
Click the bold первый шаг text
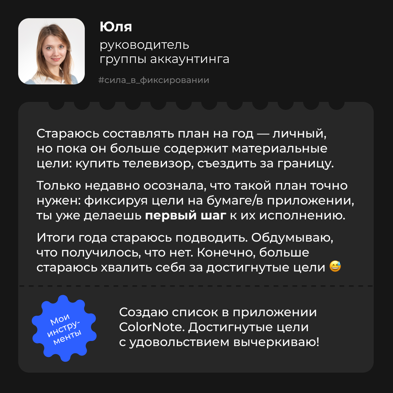pos(186,215)
